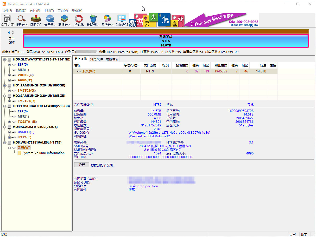316x237 pixels.
Task: Expand the WIN10(C:) partition tree node
Action: [10, 75]
